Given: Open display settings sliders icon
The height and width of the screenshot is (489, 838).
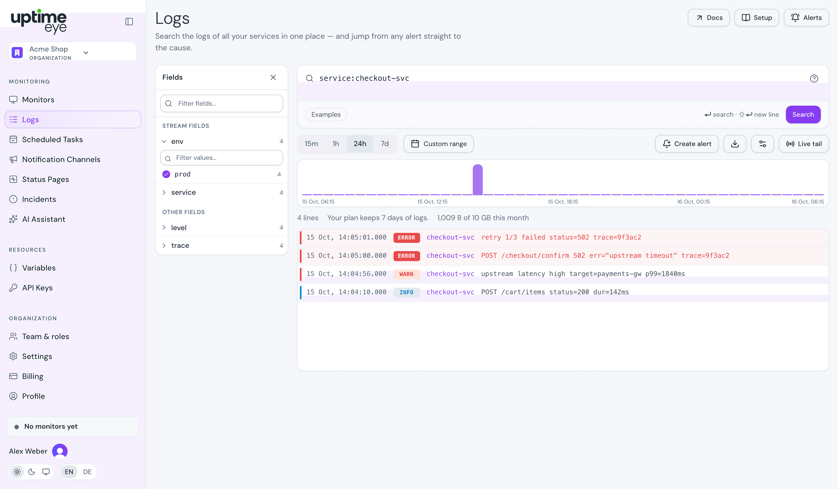Looking at the screenshot, I should click(x=762, y=144).
